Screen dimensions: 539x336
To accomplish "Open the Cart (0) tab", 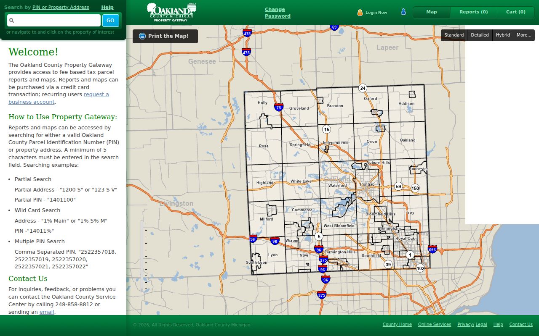I will pos(516,12).
